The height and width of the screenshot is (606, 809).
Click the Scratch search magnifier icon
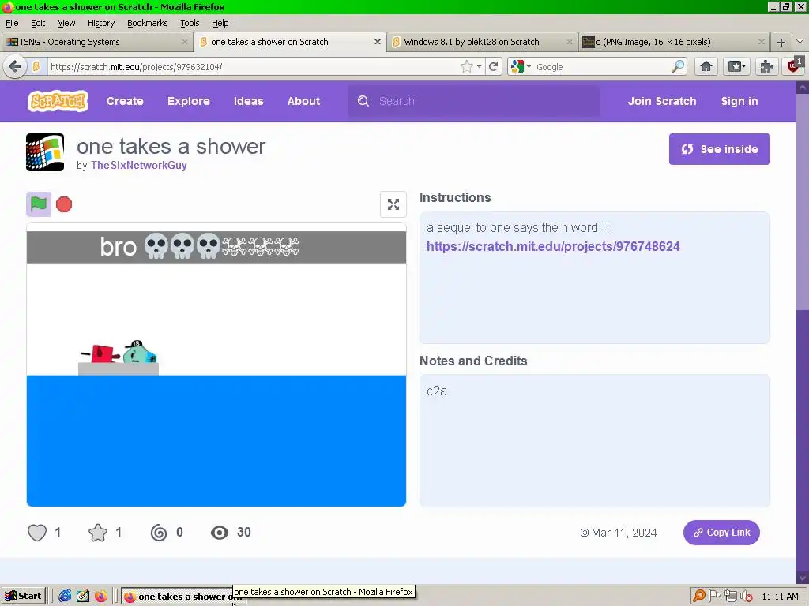(363, 101)
